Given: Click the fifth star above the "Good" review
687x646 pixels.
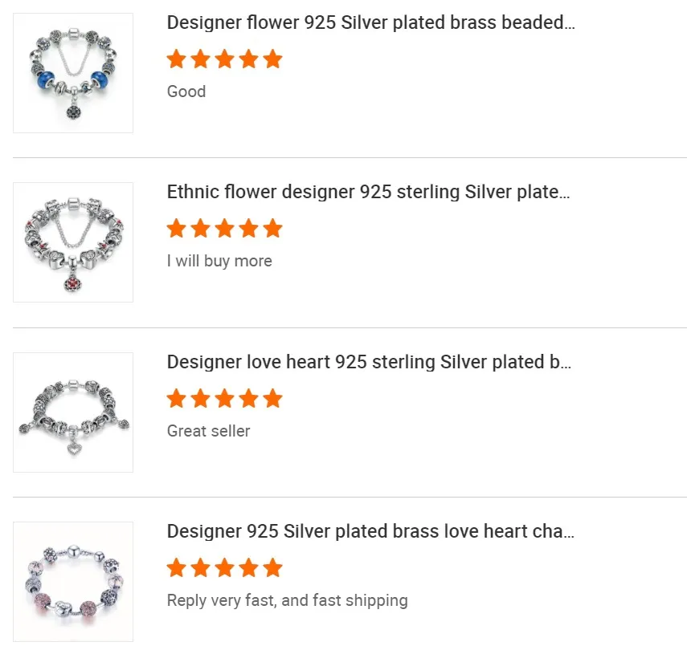Looking at the screenshot, I should 273,59.
